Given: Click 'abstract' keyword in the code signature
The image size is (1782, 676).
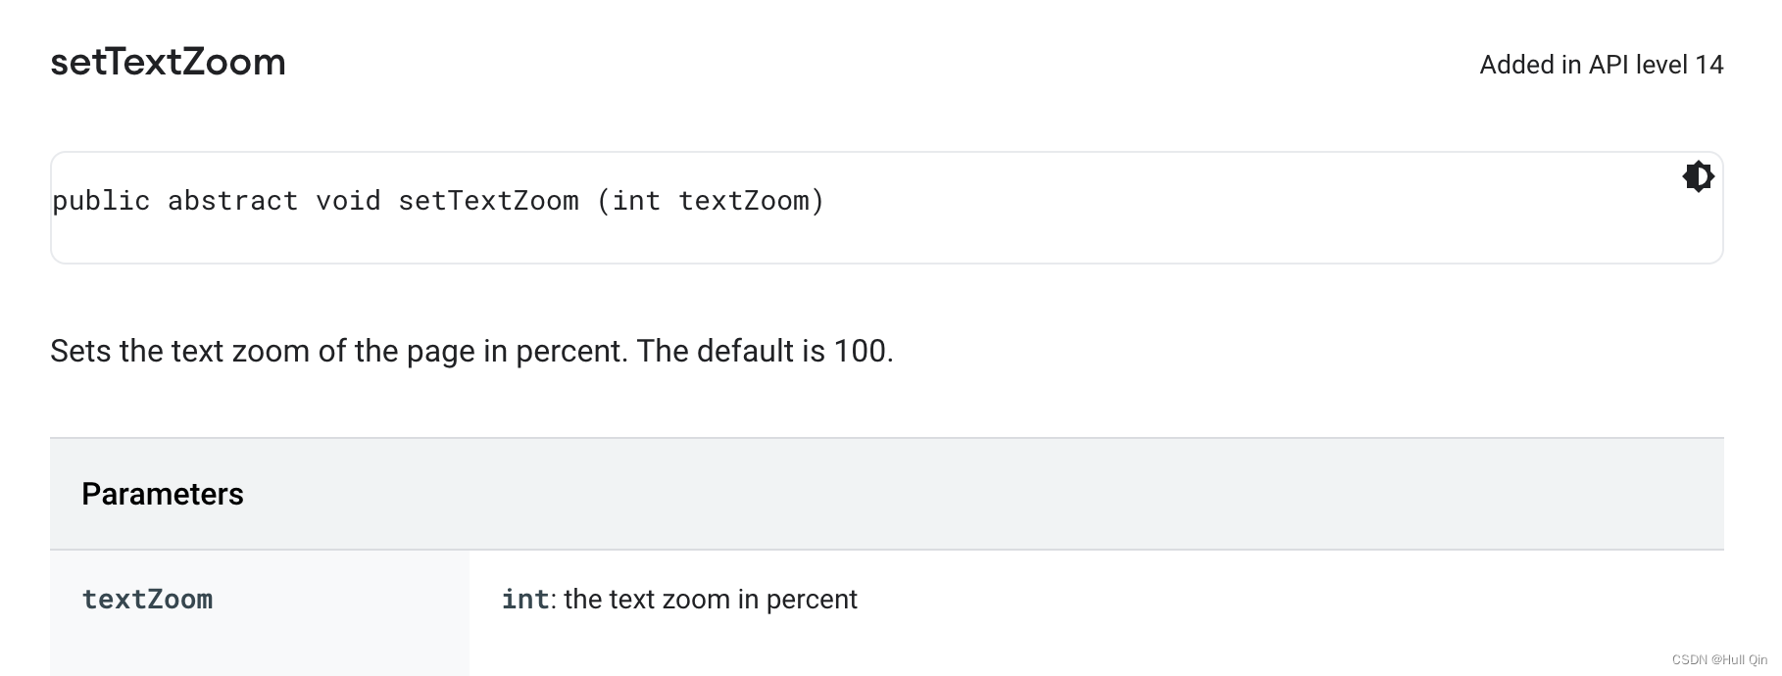Looking at the screenshot, I should coord(232,201).
